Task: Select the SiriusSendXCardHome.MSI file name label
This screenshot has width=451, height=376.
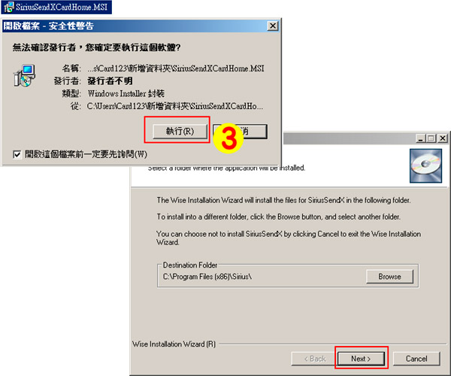Action: [x=62, y=8]
